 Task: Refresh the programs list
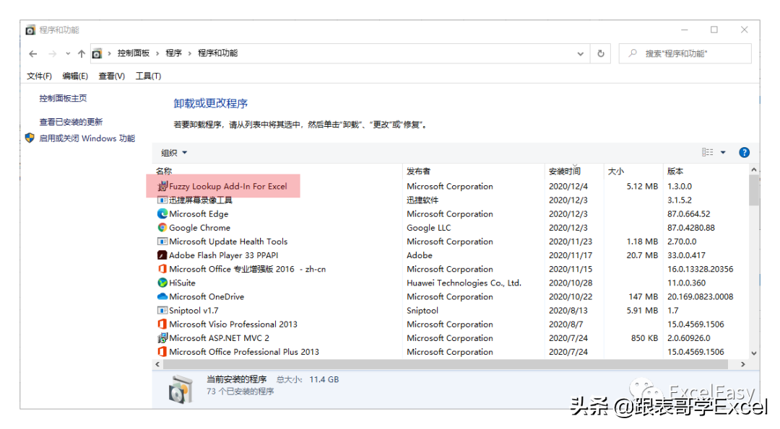[x=601, y=53]
